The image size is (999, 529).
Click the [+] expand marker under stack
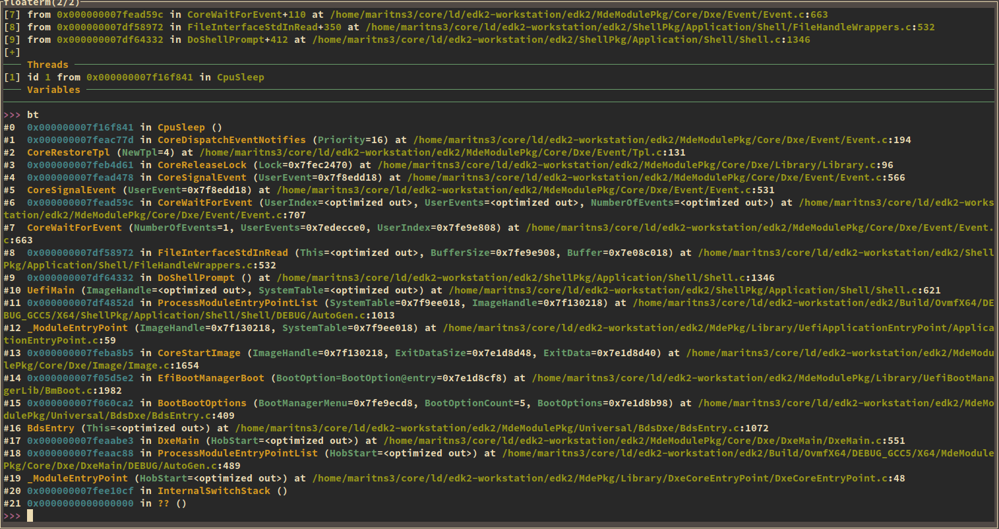tap(12, 52)
